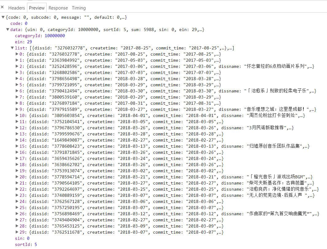Expand list item 7 with dissid 3800539160
Screen dimensions: 327x249
[x=17, y=97]
